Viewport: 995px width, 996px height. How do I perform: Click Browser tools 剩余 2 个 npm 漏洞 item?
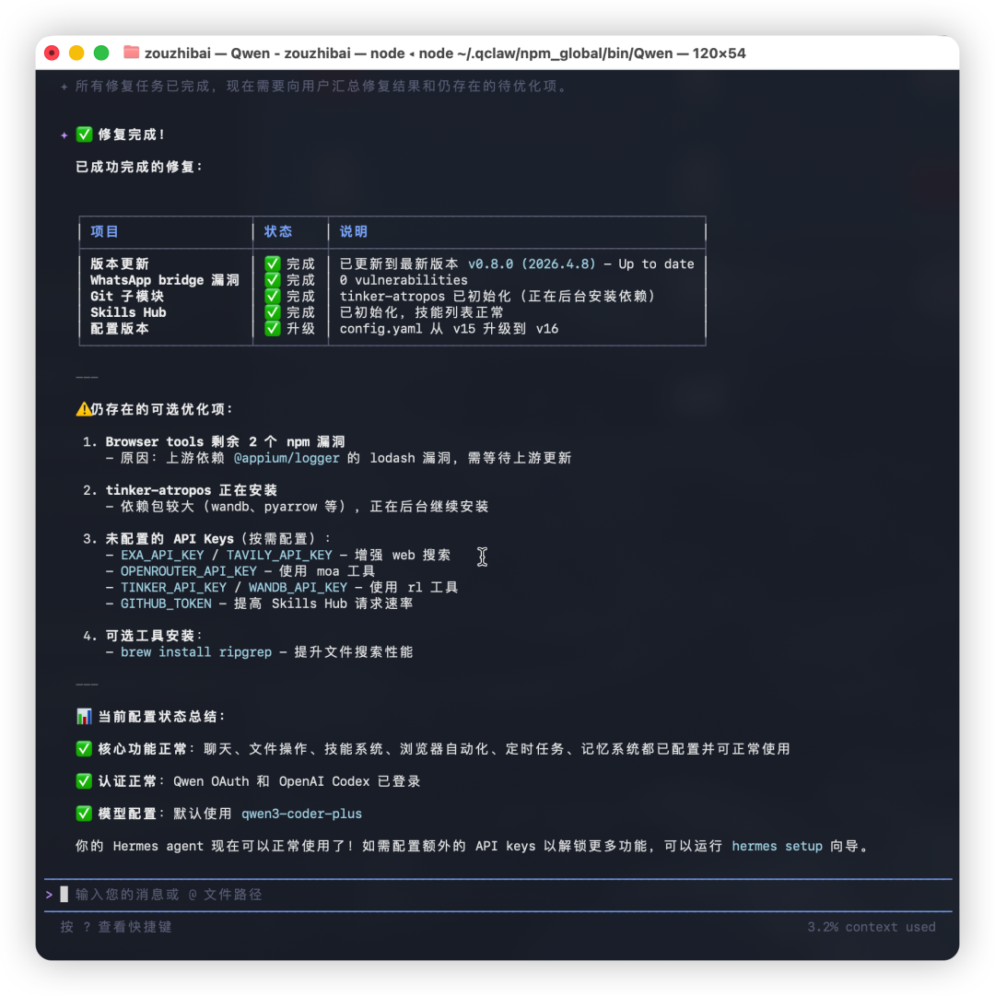click(x=225, y=441)
